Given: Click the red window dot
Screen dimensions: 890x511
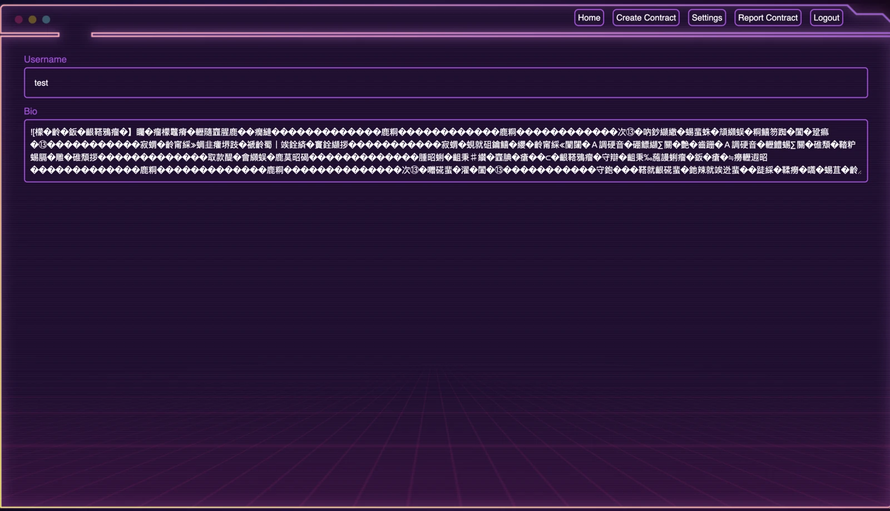Looking at the screenshot, I should pos(18,19).
